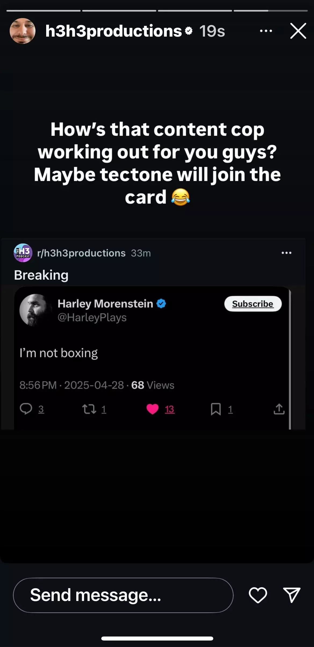Viewport: 314px width, 647px height.
Task: Jump to the first story progress segment
Action: click(x=44, y=11)
